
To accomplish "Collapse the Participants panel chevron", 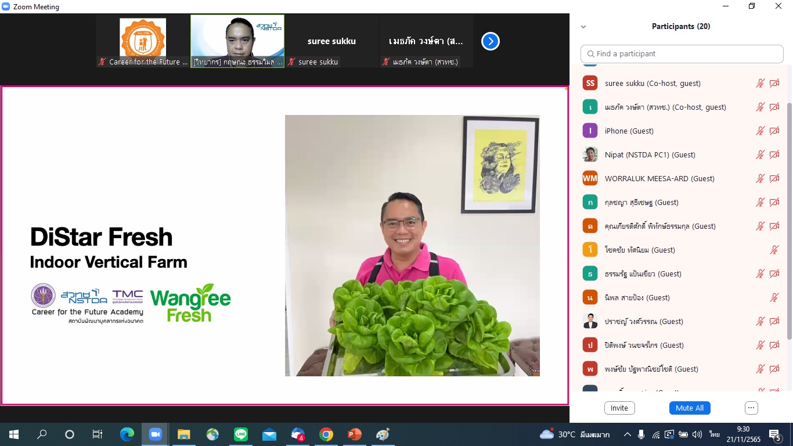I will [x=583, y=27].
